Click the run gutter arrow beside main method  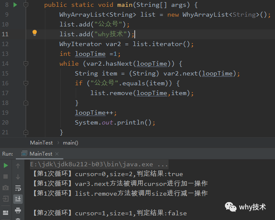[x=15, y=5]
